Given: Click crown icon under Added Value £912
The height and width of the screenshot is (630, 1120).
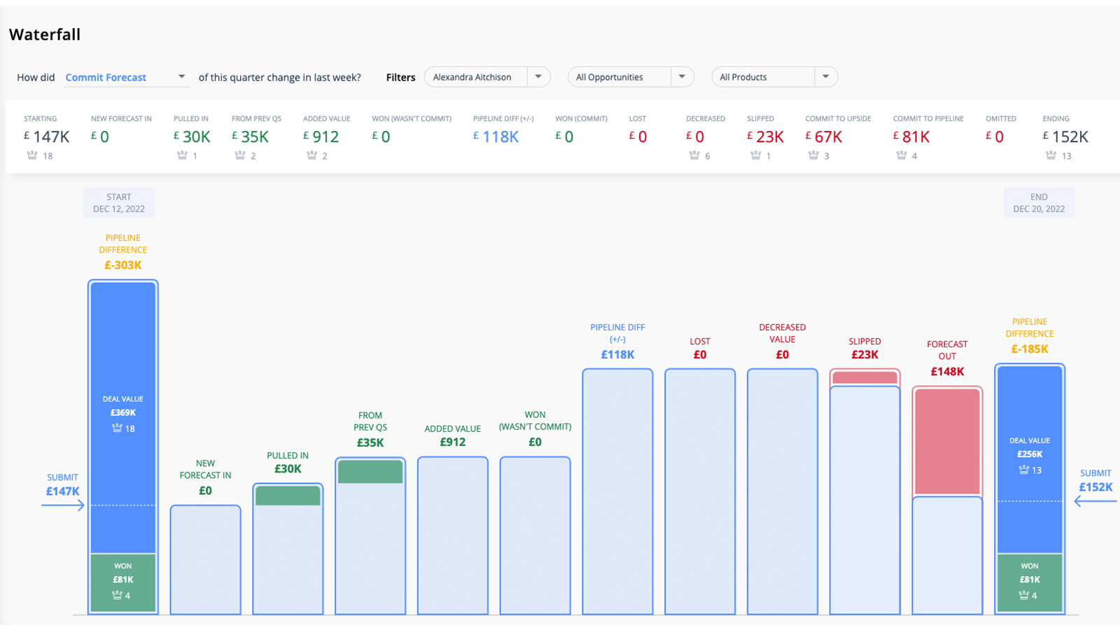Looking at the screenshot, I should click(311, 155).
